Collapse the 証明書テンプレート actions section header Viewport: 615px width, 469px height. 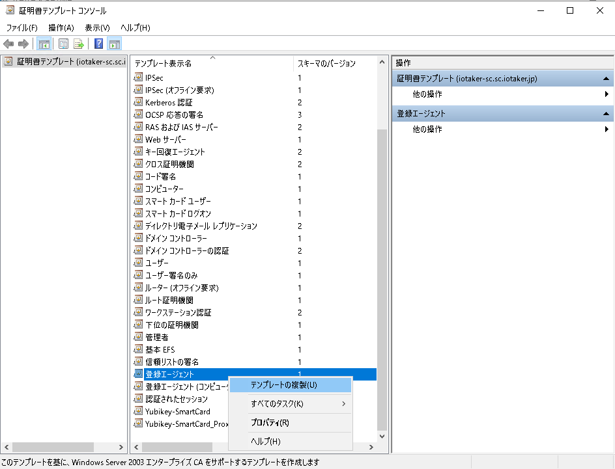(x=605, y=79)
